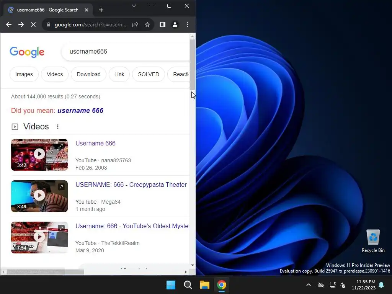
Task: Open Chrome profile menu
Action: pyautogui.click(x=175, y=24)
